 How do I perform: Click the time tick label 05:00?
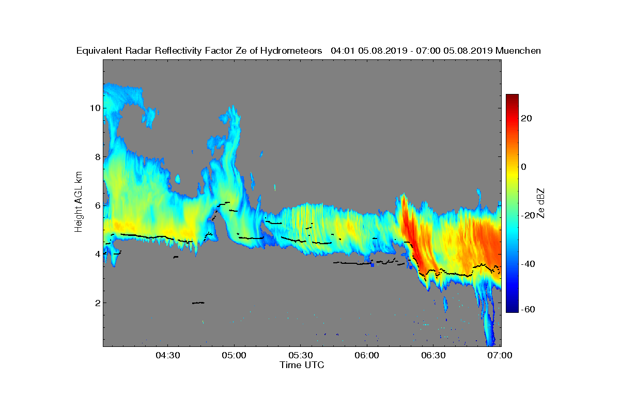click(234, 356)
